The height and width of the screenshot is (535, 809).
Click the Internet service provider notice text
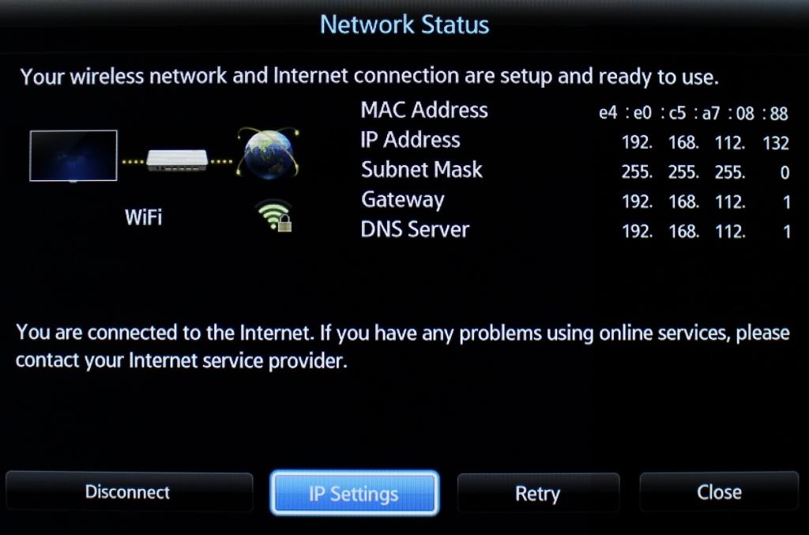click(x=402, y=346)
